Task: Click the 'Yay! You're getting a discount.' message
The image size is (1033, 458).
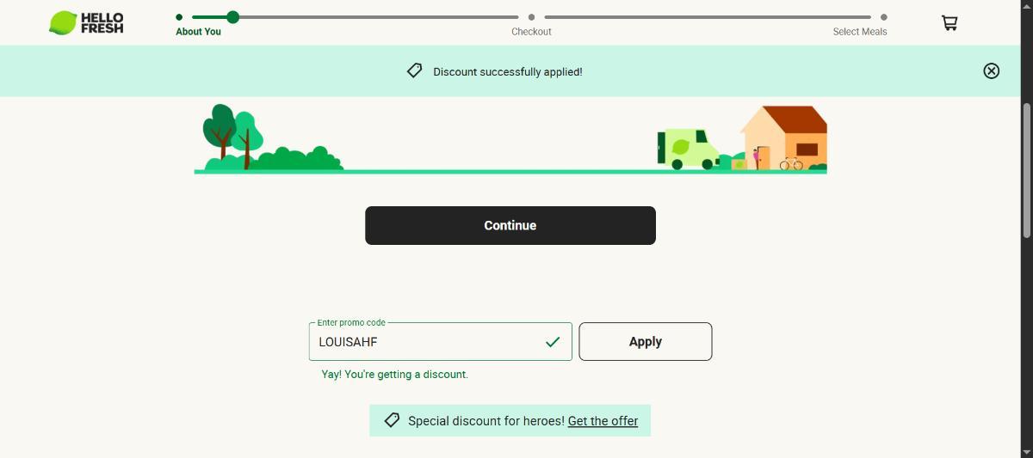Action: click(394, 375)
